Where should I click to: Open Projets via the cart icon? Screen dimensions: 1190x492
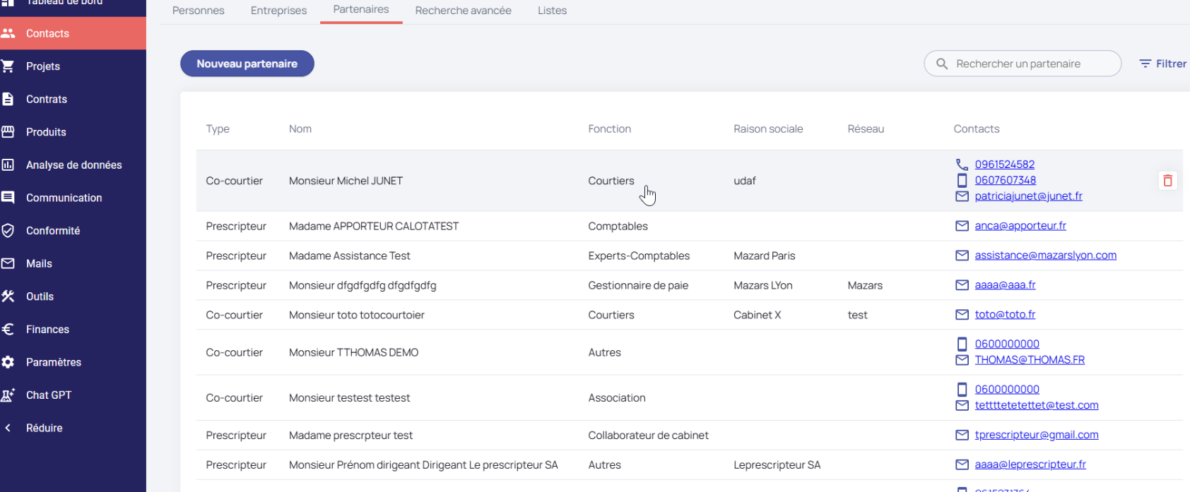tap(8, 66)
